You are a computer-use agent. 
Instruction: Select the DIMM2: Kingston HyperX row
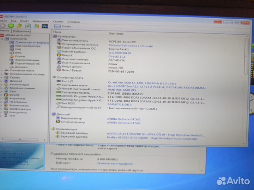(131, 101)
